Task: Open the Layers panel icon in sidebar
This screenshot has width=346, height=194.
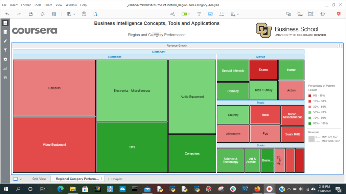Action: coord(5,77)
